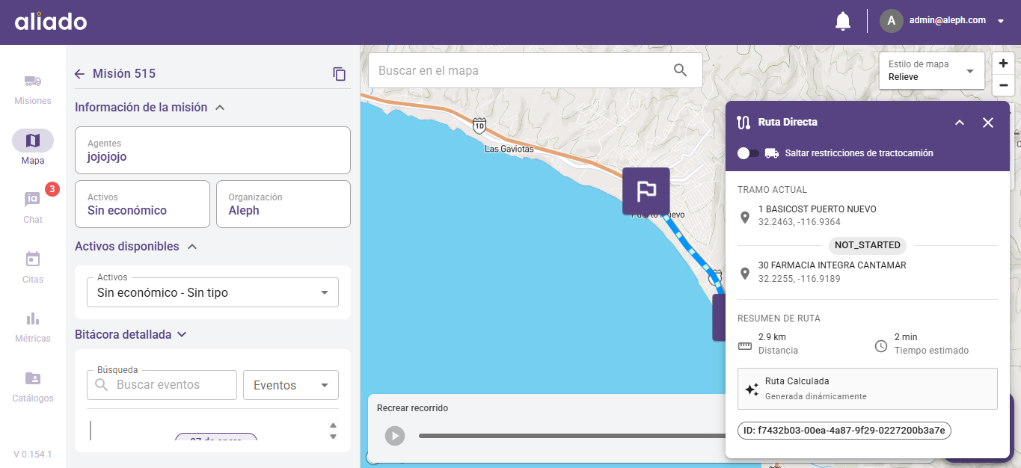Open Misiones in the sidebar

point(33,89)
